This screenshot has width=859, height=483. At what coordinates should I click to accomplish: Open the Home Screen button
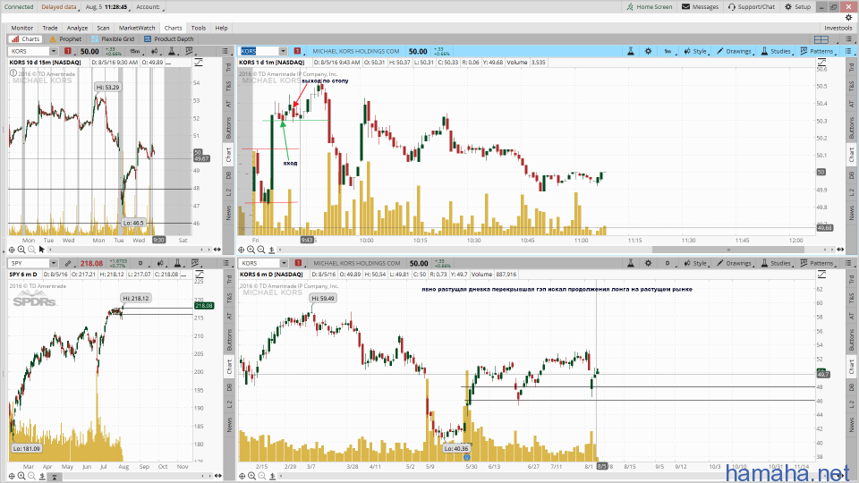point(650,6)
